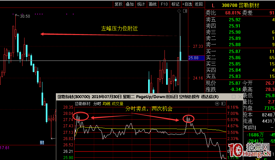Select the 卖一 25.88 order row
The width and height of the screenshot is (275, 160).
pyautogui.click(x=240, y=44)
